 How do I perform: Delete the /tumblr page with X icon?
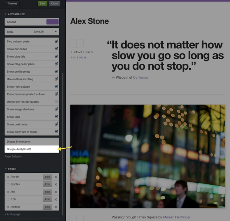[x=56, y=177]
